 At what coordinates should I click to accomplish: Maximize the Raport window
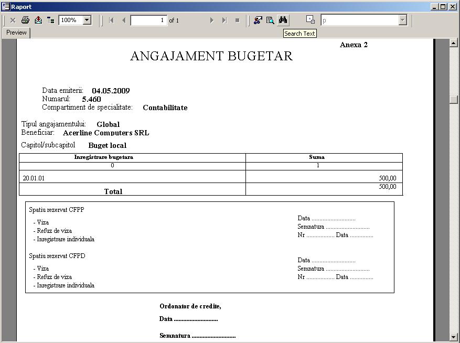click(443, 6)
